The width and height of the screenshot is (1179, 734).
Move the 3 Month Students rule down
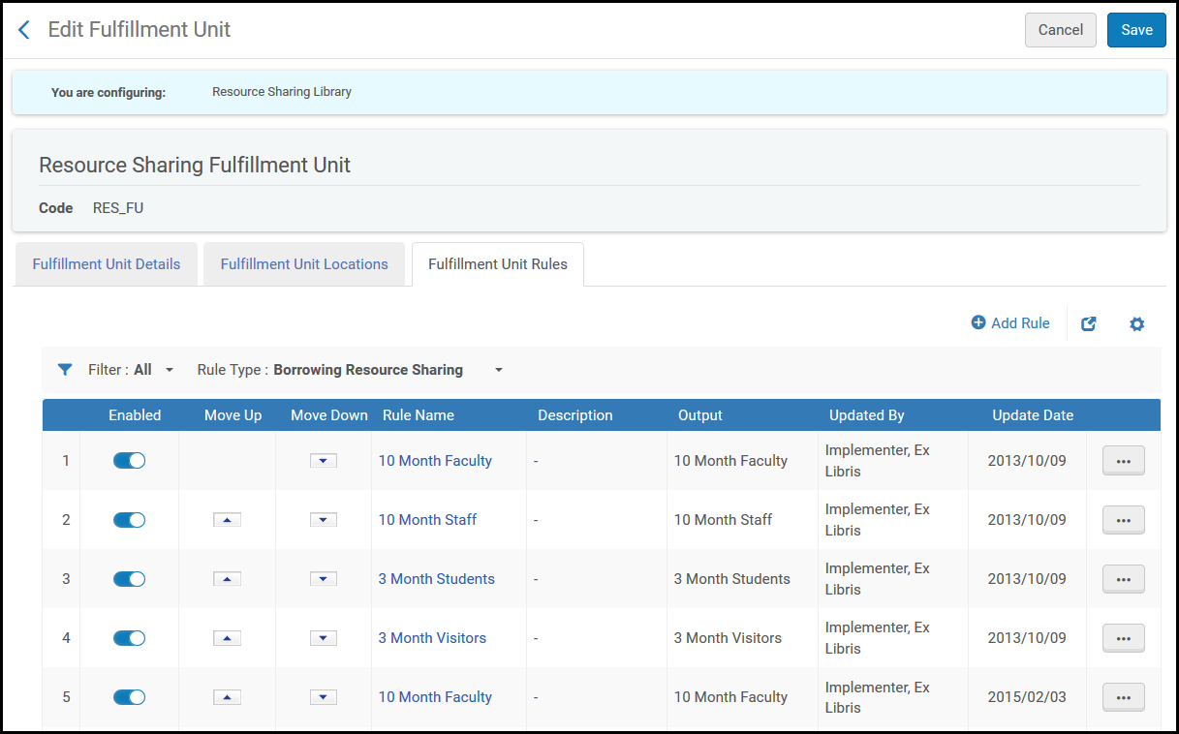coord(324,579)
